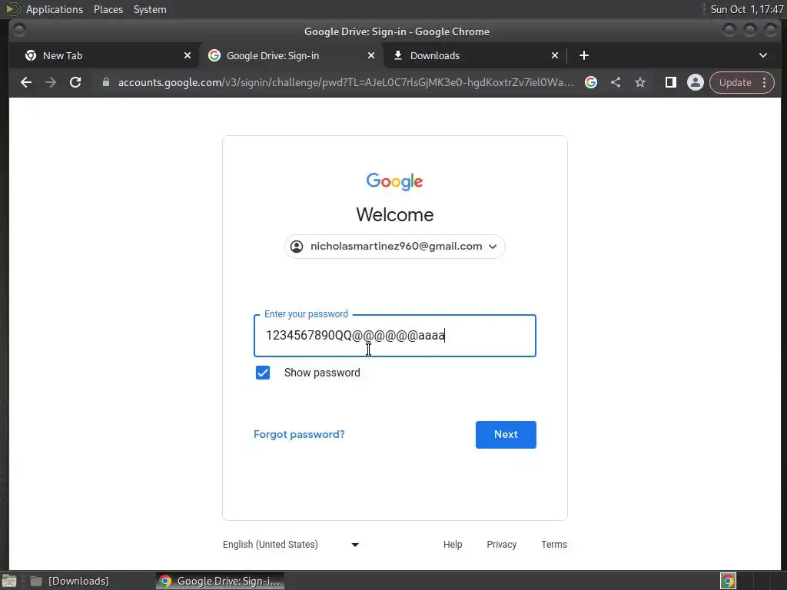Click Chrome icon in bottom tray
Image resolution: width=787 pixels, height=590 pixels.
click(x=728, y=581)
